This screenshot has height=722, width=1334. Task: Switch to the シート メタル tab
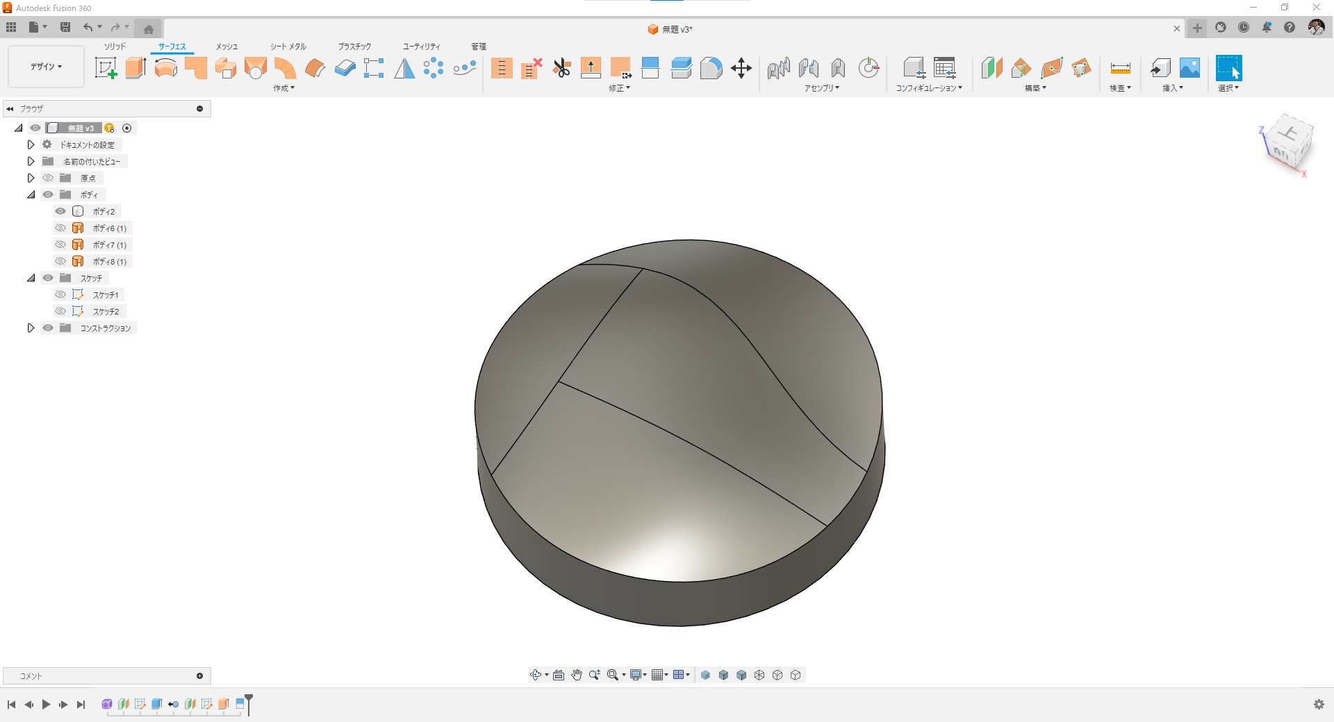(288, 47)
